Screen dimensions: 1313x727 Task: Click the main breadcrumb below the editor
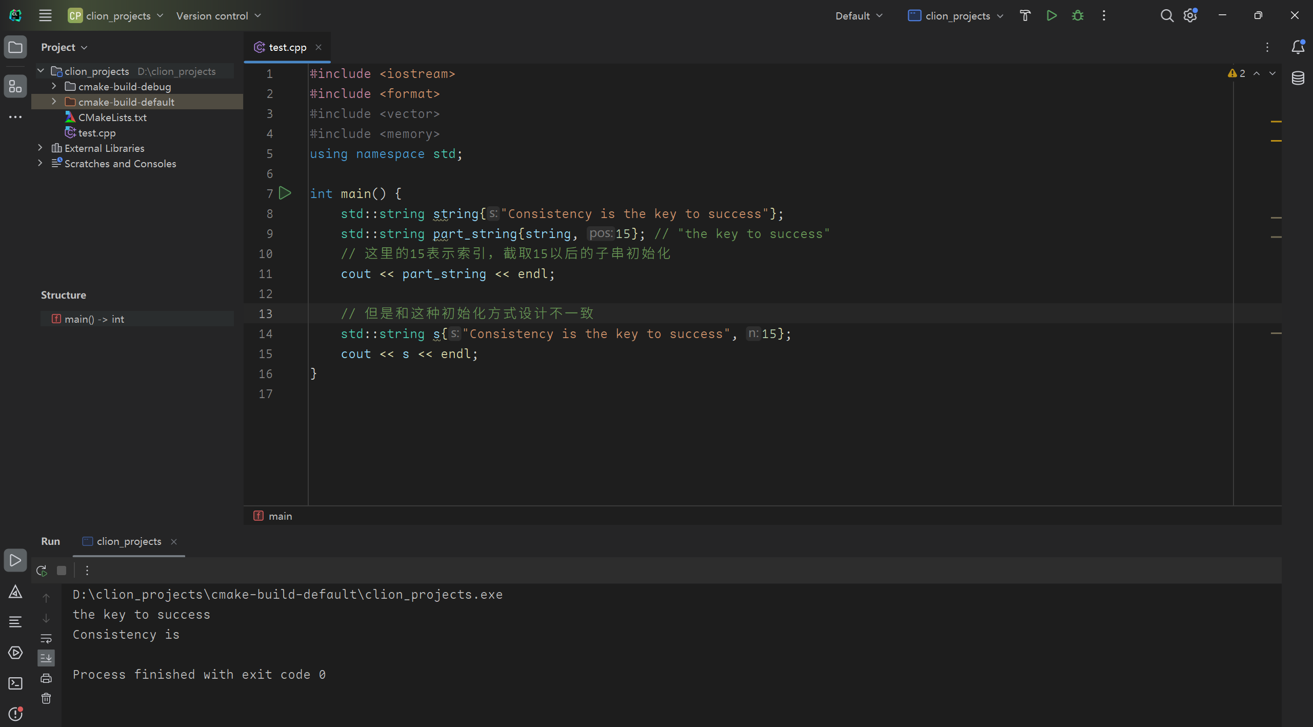point(280,516)
